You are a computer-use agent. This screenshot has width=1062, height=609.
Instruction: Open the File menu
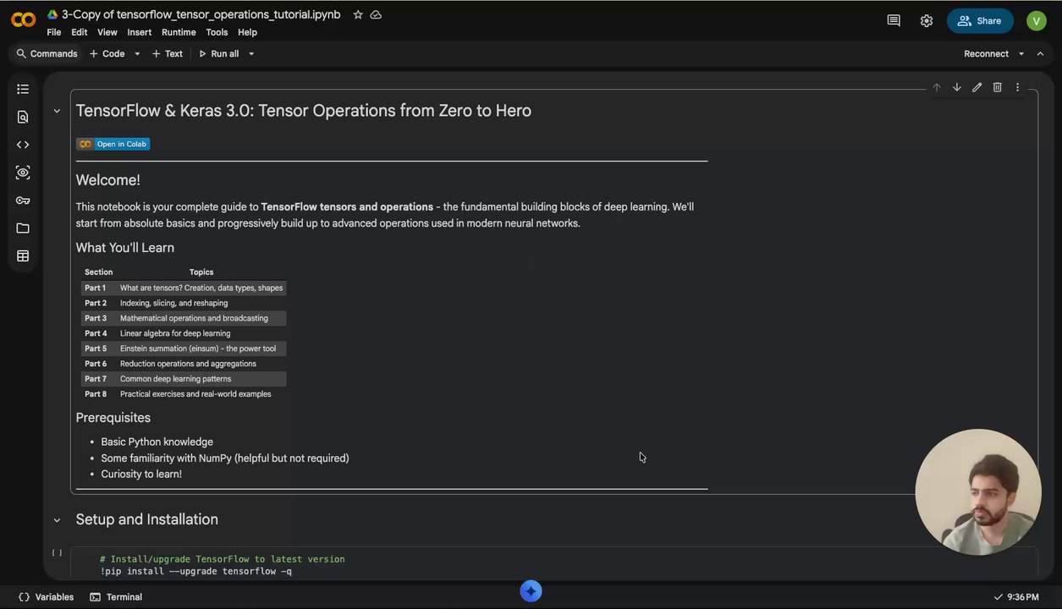(x=54, y=32)
